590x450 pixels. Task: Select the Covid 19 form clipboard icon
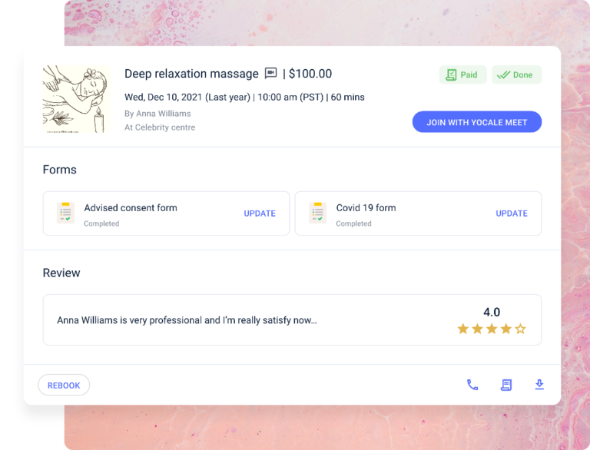(x=317, y=213)
